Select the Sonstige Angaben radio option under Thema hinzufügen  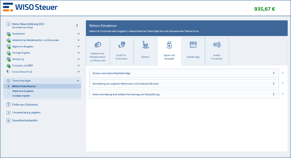click(8, 96)
